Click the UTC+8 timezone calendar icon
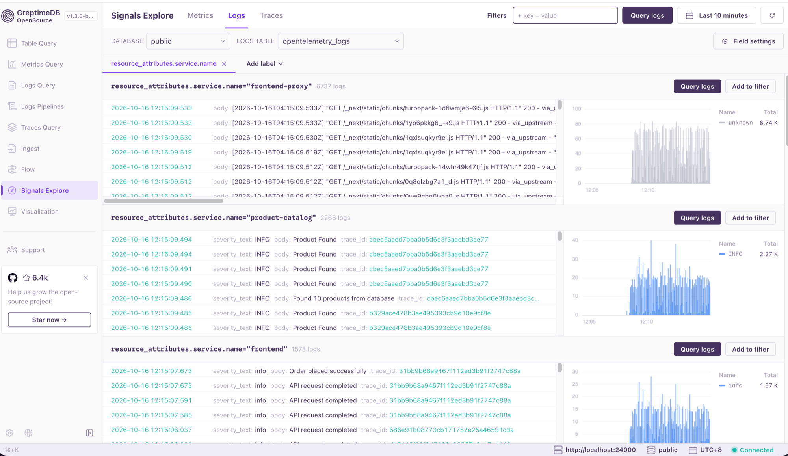The width and height of the screenshot is (788, 456). tap(693, 450)
